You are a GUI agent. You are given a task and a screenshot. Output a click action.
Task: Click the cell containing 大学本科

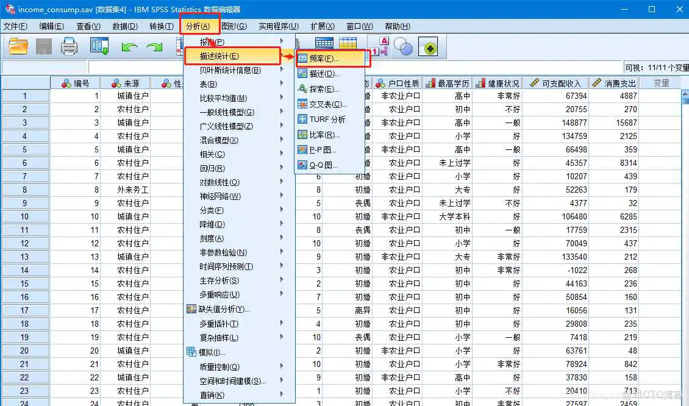click(x=448, y=216)
